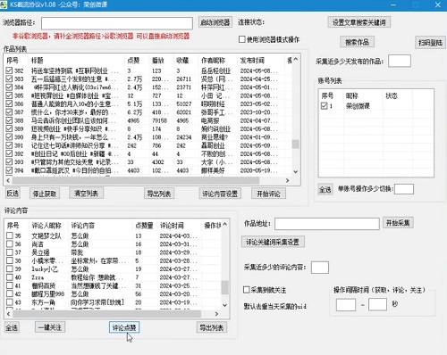Uncheck works row 385 checkbox
This screenshot has width=447, height=355.
9,95
